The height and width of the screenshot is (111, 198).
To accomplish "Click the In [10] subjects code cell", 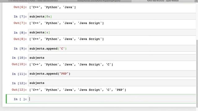I will pos(112,58).
